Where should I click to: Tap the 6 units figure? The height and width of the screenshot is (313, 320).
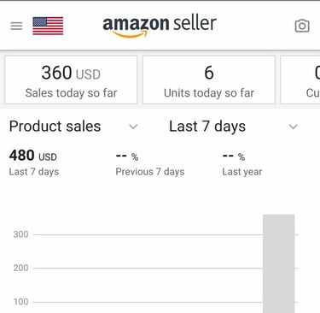tap(209, 73)
